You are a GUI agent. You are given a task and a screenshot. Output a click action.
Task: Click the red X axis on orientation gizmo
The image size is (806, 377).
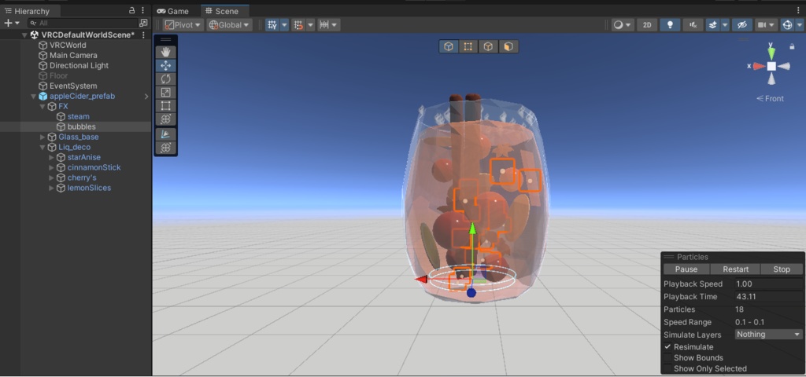pyautogui.click(x=757, y=66)
